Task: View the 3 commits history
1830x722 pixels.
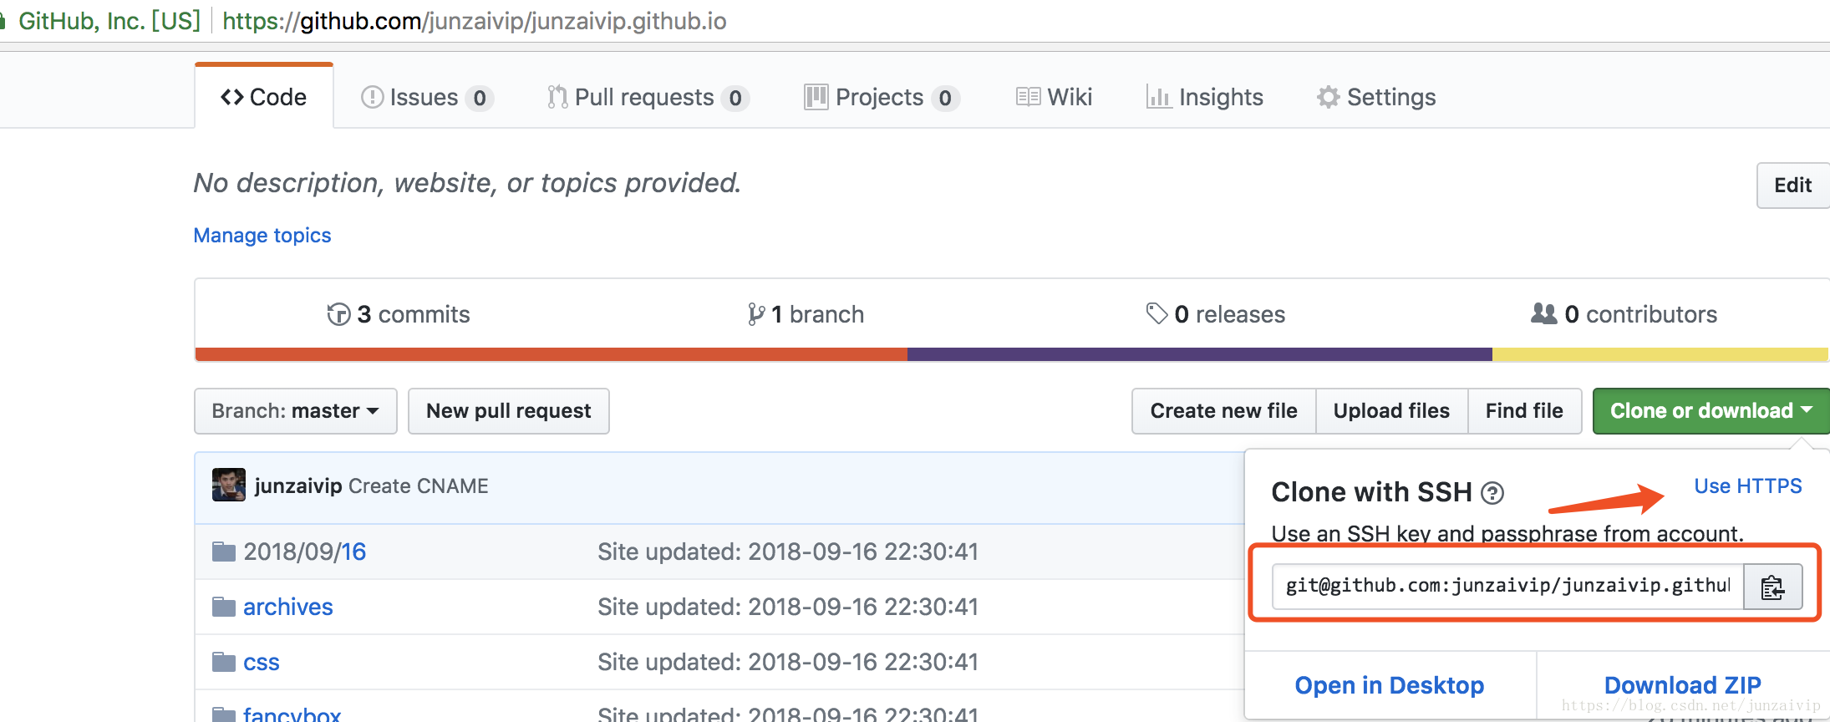Action: [399, 314]
